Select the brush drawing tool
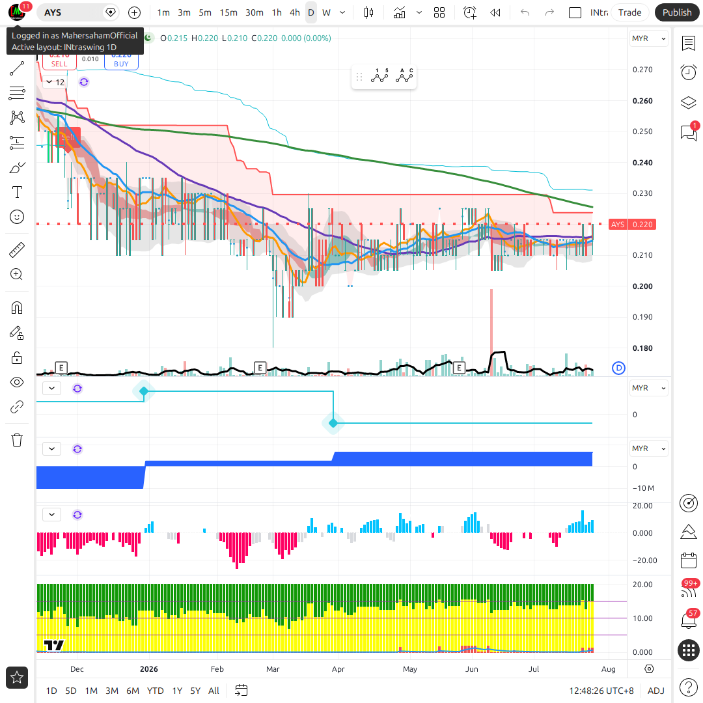Screen dimensions: 703x703 point(17,168)
